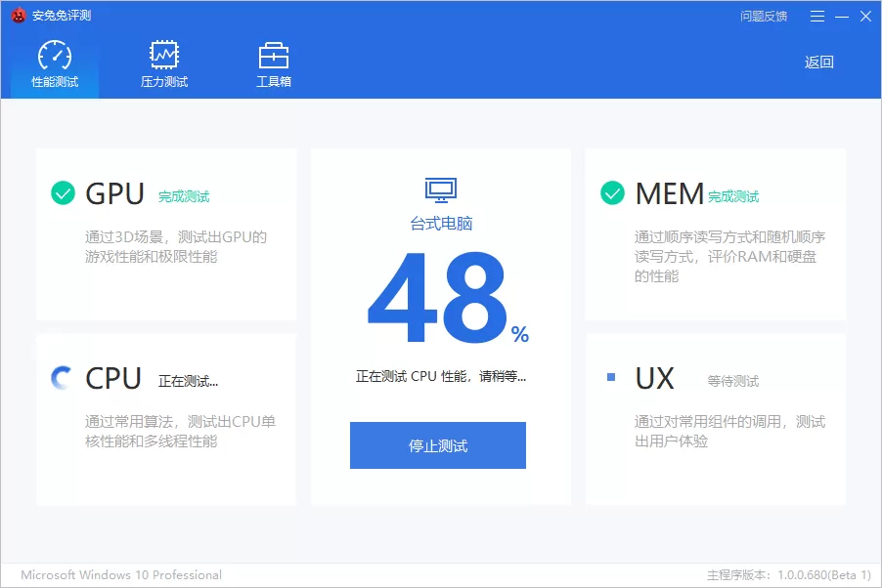Click the MEM completed green checkmark
Viewport: 882px width, 588px height.
coord(611,192)
